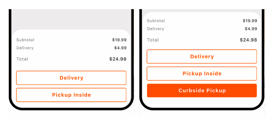Click Subtotal label on the Curbside Pickup screen
Viewport: 276px width, 118px height.
[x=156, y=21]
